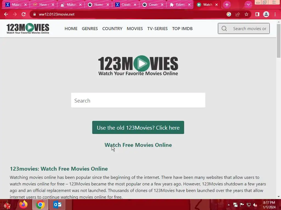
Task: Open the clock showing 8:17 PM
Action: click(x=269, y=205)
